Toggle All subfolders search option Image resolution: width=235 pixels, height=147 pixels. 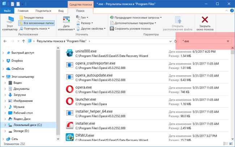37,23
